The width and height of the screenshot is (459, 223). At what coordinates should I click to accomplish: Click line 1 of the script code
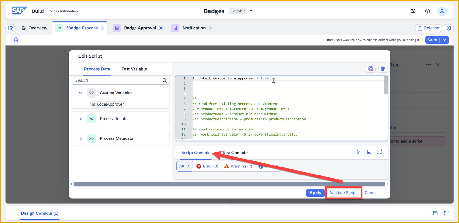(230, 78)
